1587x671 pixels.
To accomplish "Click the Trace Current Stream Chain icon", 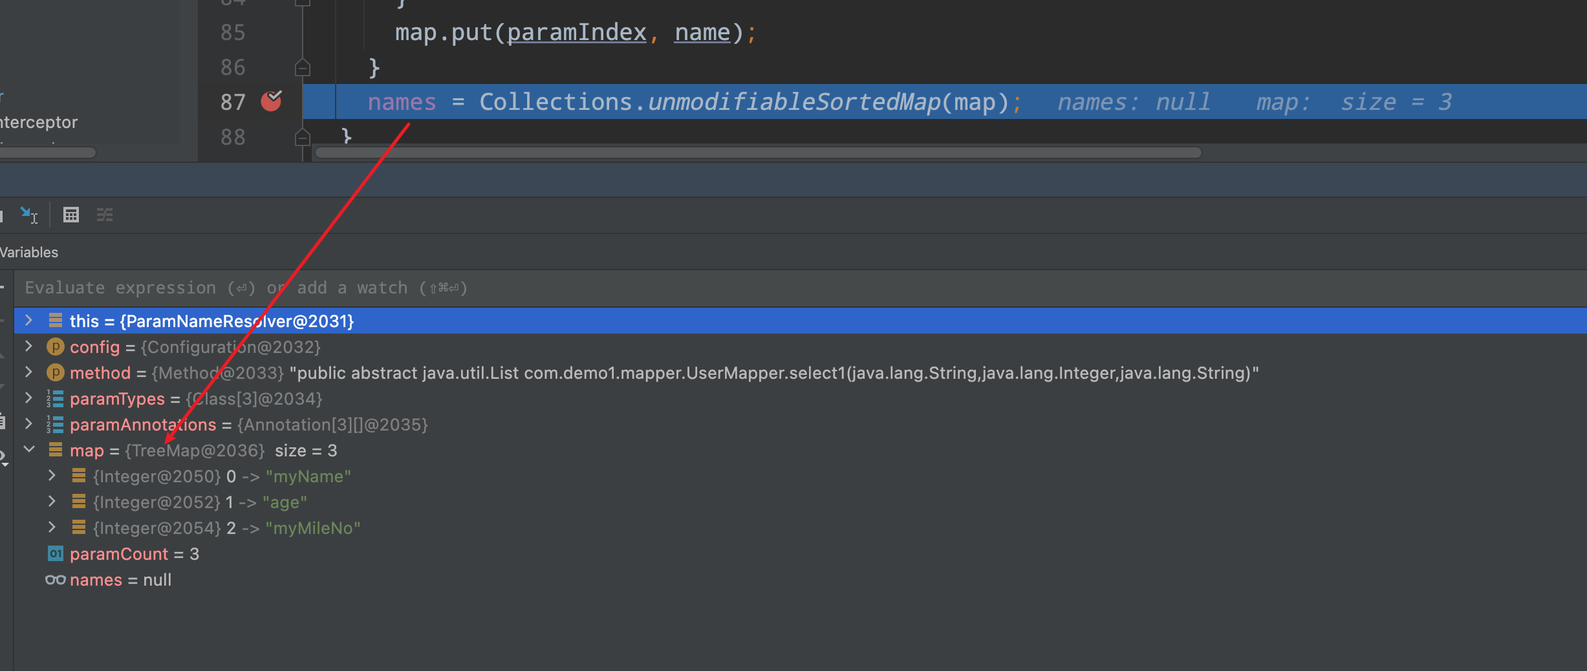I will coord(105,215).
